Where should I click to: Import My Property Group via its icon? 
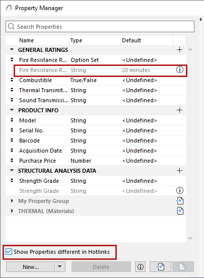(179, 201)
